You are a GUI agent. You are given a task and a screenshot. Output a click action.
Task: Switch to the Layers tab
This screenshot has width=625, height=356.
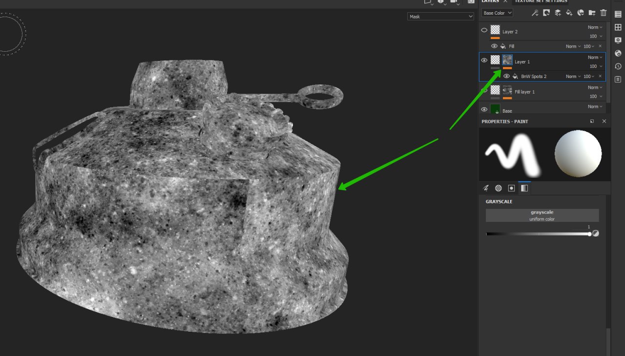tap(490, 1)
